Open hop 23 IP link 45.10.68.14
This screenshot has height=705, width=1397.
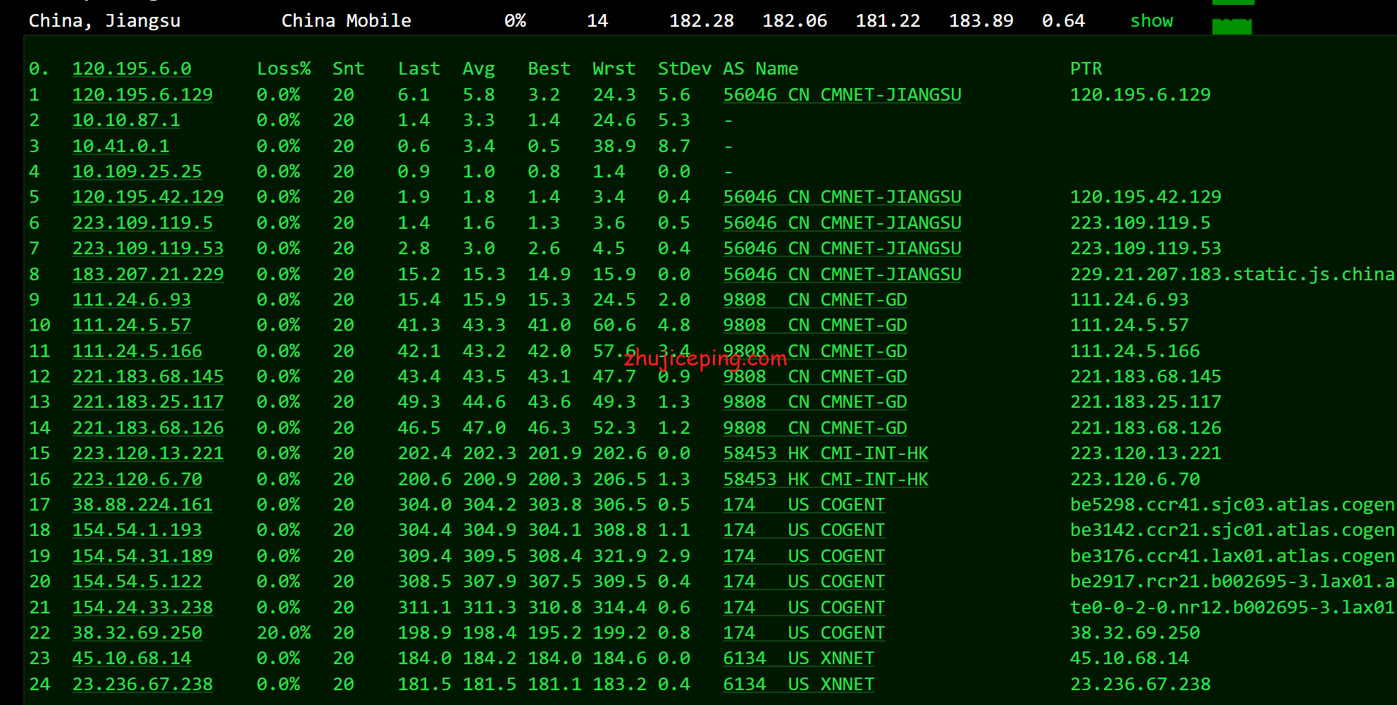pos(132,659)
